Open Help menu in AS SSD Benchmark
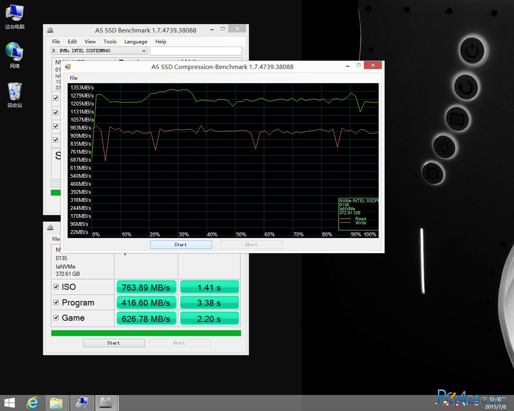Screen dimensions: 514x411 (x=161, y=41)
